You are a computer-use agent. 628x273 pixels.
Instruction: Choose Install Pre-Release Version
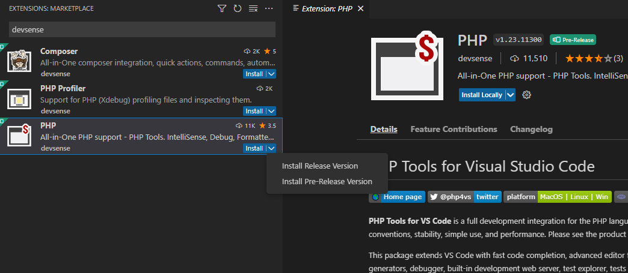click(327, 181)
